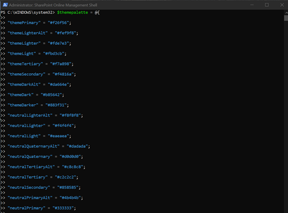This screenshot has width=288, height=213.
Task: Click the "#f7a898" value
Action: 60,64
